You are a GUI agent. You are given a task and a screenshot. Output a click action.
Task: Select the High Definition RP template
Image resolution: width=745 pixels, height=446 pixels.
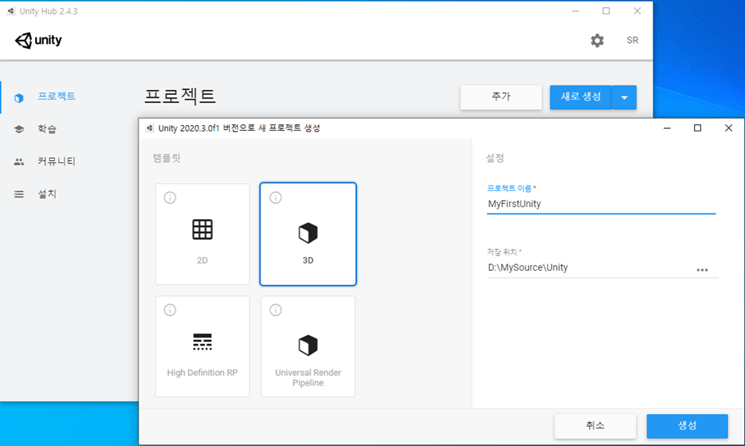click(x=202, y=346)
